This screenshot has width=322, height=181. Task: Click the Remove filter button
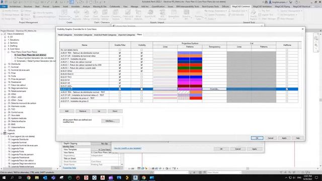tap(83, 111)
